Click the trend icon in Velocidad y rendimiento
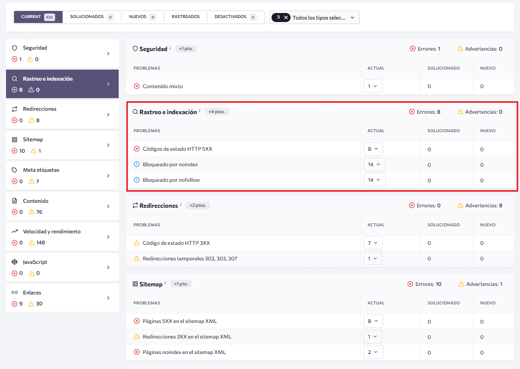Image resolution: width=520 pixels, height=369 pixels. (15, 232)
